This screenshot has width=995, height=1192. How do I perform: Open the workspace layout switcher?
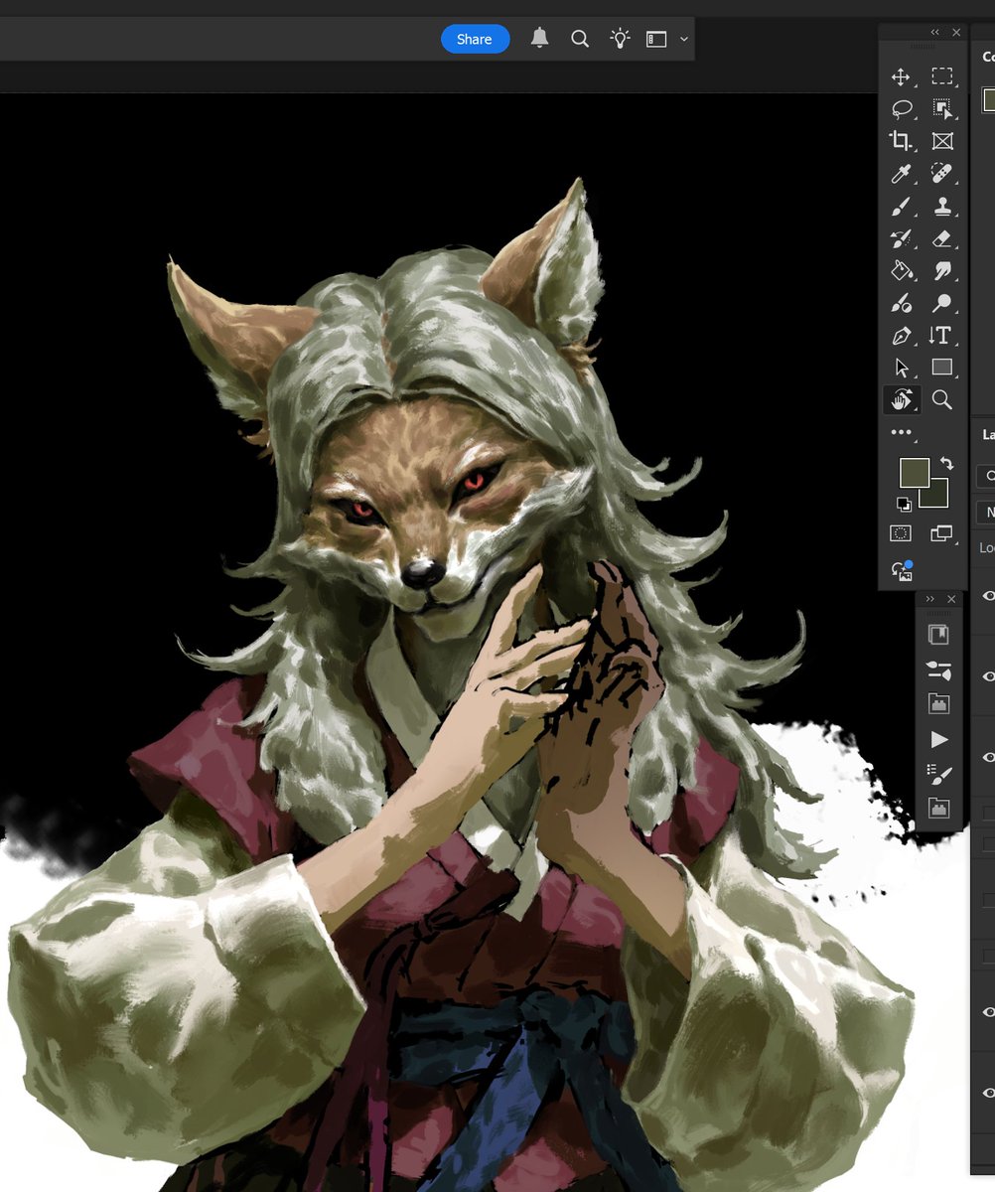point(656,39)
